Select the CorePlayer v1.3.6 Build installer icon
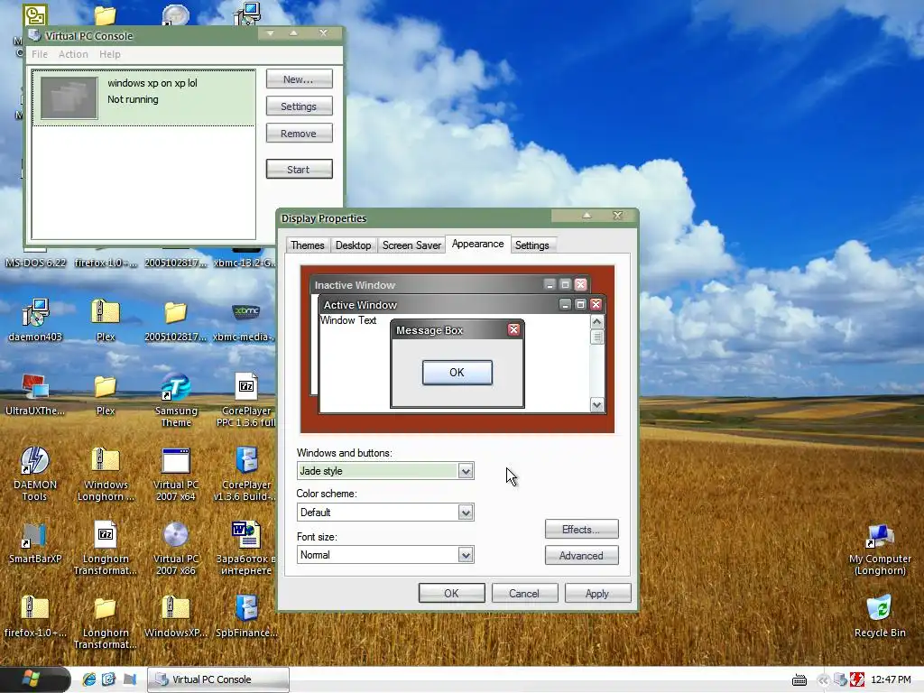 tap(246, 460)
